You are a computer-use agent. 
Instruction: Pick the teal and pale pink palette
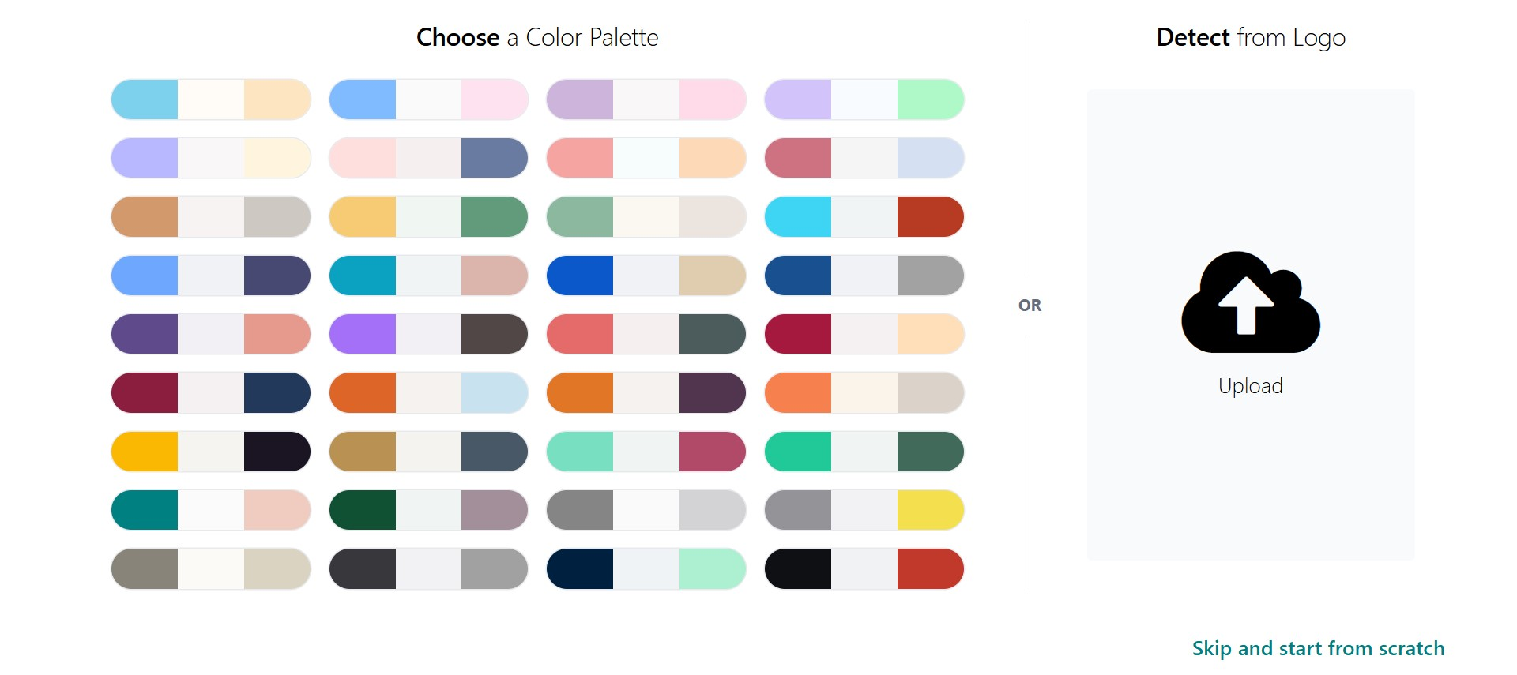tap(211, 510)
